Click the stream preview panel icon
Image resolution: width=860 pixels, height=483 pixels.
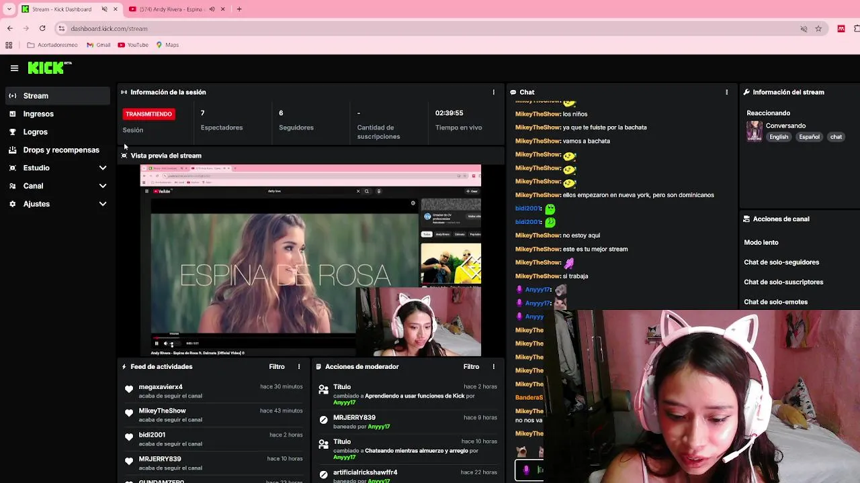(124, 156)
